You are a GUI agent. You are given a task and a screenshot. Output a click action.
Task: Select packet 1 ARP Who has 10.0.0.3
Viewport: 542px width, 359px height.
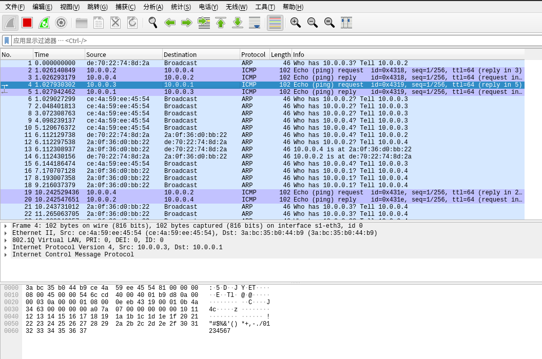coord(262,63)
